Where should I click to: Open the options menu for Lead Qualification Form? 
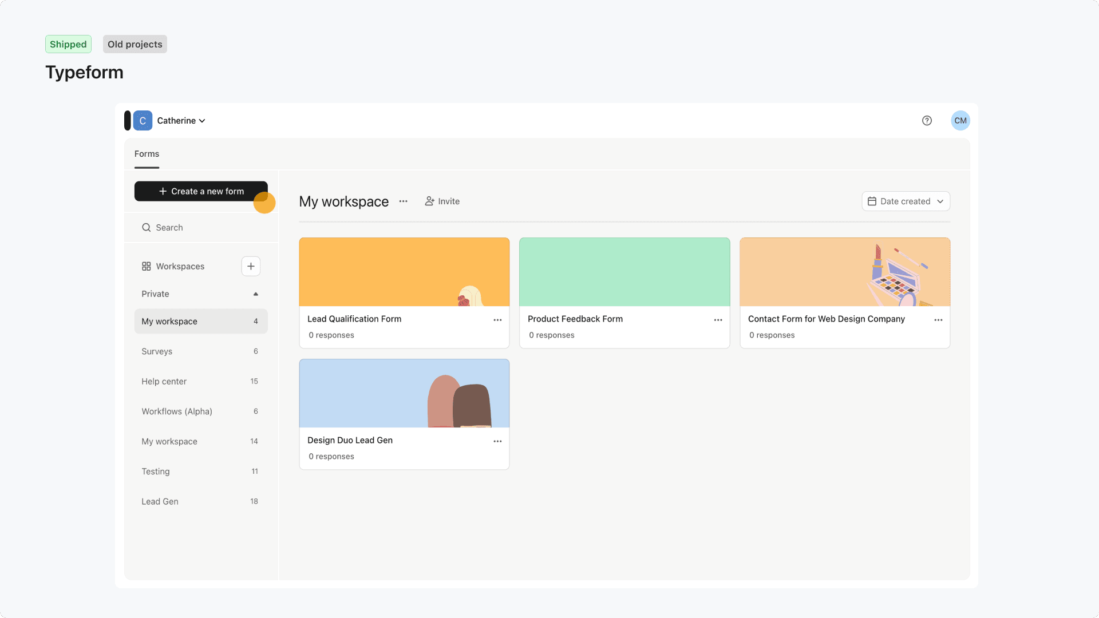(x=497, y=319)
